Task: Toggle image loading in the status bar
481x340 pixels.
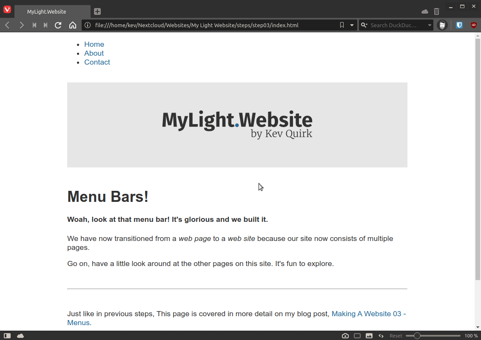Action: click(x=369, y=336)
